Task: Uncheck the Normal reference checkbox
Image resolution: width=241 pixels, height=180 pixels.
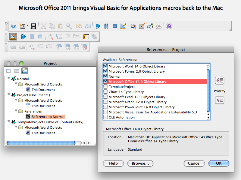Action: tap(105, 76)
